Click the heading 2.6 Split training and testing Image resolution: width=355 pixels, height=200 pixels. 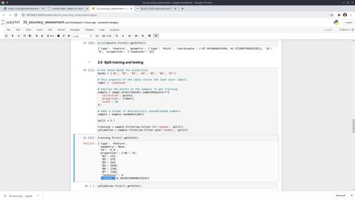[120, 62]
